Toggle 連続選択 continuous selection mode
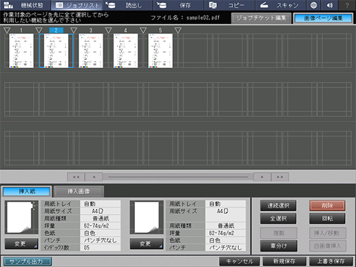The height and width of the screenshot is (267, 356). 278,206
